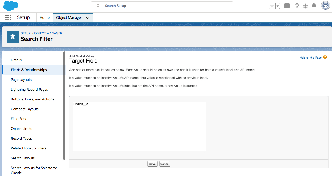The image size is (332, 176).
Task: Expand the Record Types section
Action: tap(21, 138)
